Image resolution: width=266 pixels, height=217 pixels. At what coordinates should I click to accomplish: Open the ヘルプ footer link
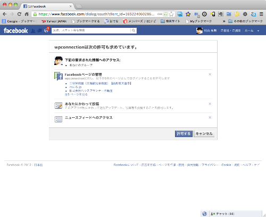pos(247,165)
